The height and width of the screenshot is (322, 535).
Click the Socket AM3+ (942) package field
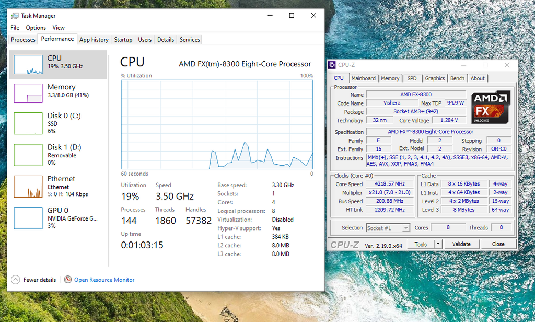[416, 112]
